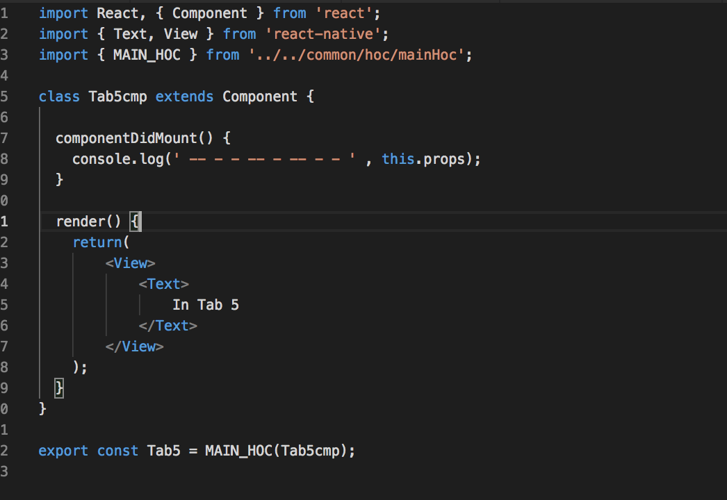Viewport: 727px width, 500px height.
Task: Click console.log call
Action: [117, 159]
